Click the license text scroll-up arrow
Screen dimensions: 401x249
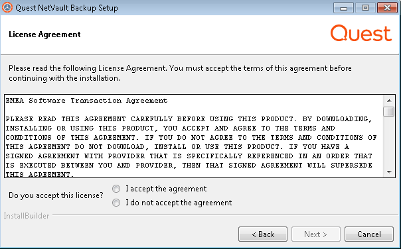389,101
